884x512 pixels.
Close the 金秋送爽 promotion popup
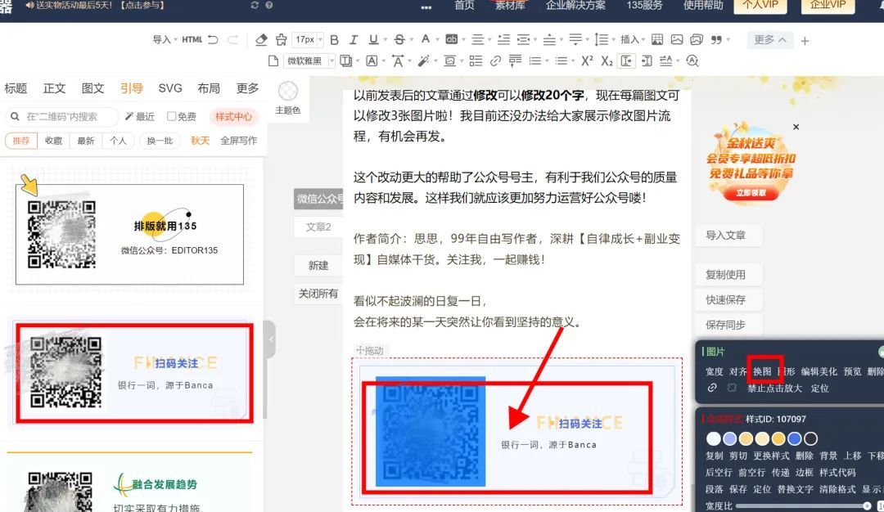point(796,127)
